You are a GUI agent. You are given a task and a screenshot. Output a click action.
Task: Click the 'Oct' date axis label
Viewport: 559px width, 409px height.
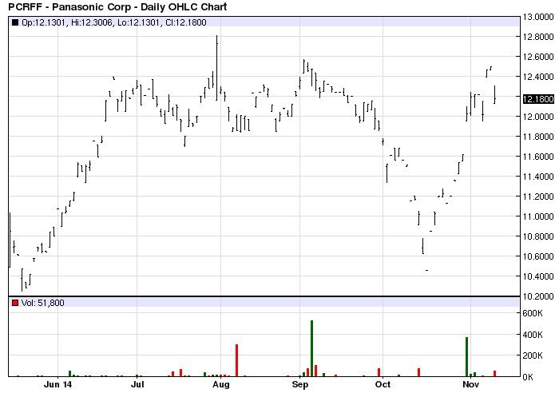coord(383,384)
